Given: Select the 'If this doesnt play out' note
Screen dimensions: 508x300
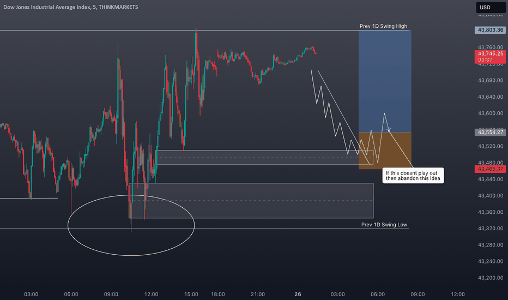Looking at the screenshot, I should click(x=413, y=176).
